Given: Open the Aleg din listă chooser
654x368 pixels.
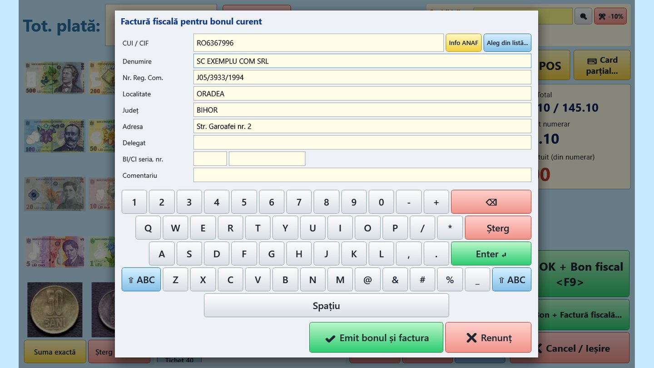Looking at the screenshot, I should click(507, 43).
